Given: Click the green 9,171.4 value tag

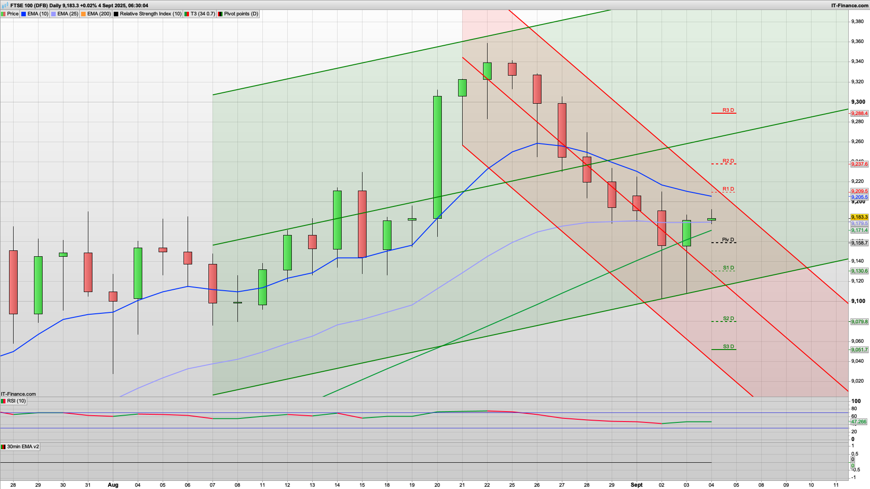Looking at the screenshot, I should coord(859,230).
